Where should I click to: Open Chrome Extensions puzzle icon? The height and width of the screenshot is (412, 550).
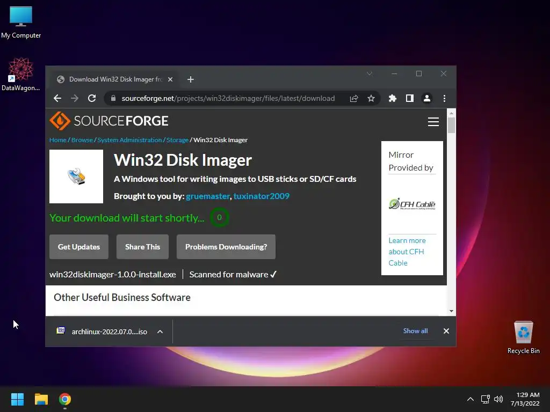(x=393, y=99)
